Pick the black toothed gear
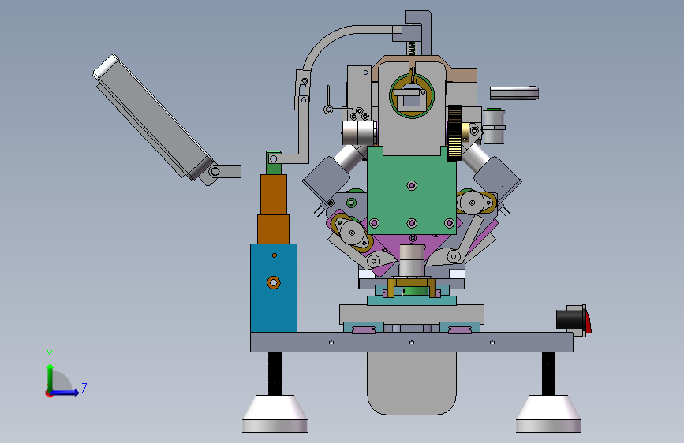The height and width of the screenshot is (443, 684). coord(454,132)
